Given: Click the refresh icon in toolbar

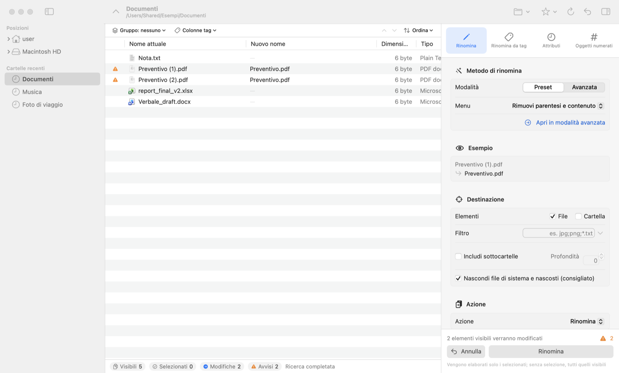Looking at the screenshot, I should tap(570, 12).
